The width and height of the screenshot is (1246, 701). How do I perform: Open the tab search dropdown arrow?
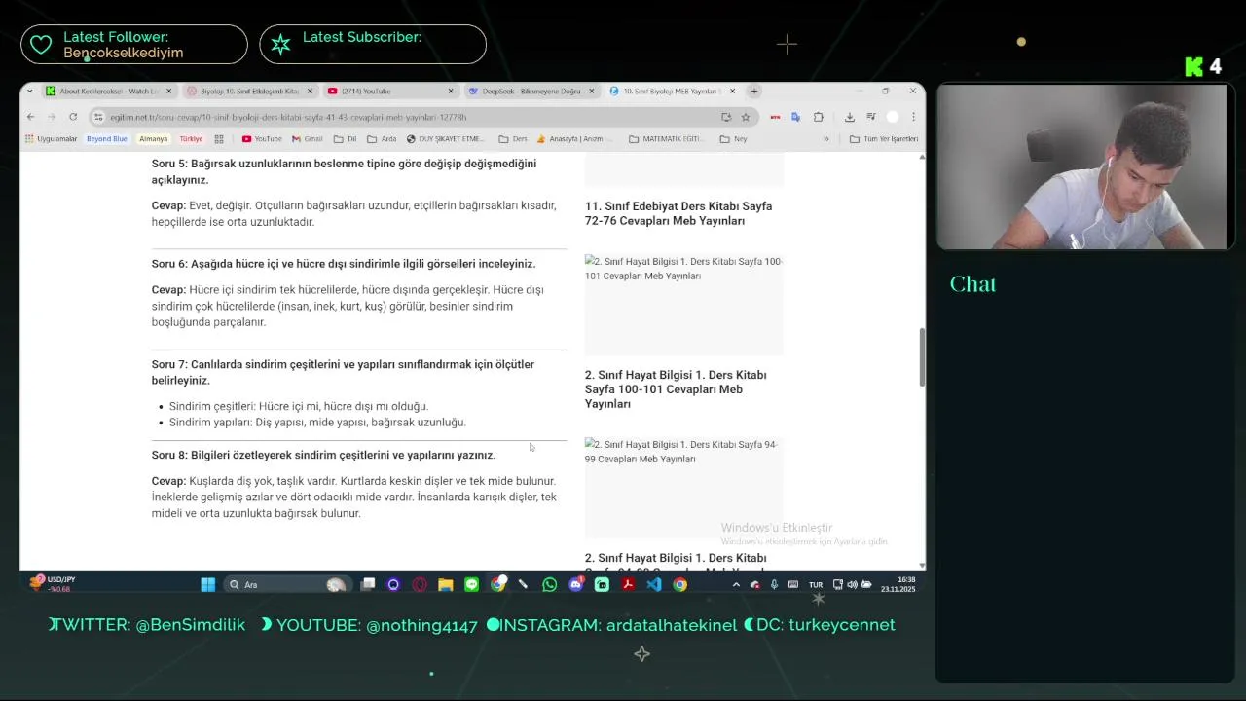tap(30, 92)
